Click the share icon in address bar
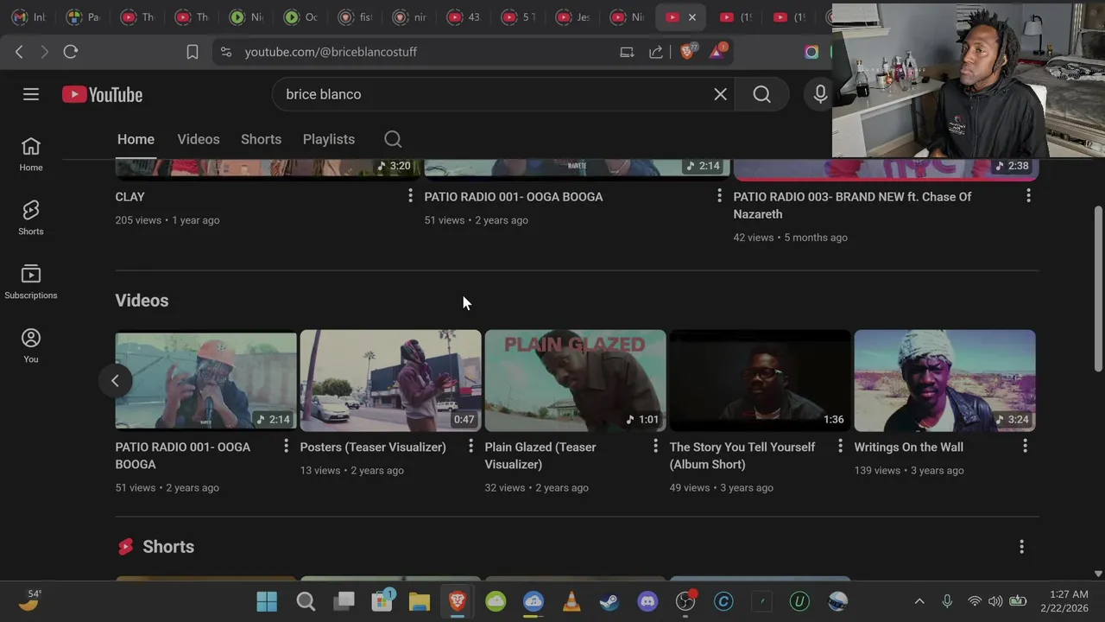This screenshot has height=622, width=1105. point(656,52)
